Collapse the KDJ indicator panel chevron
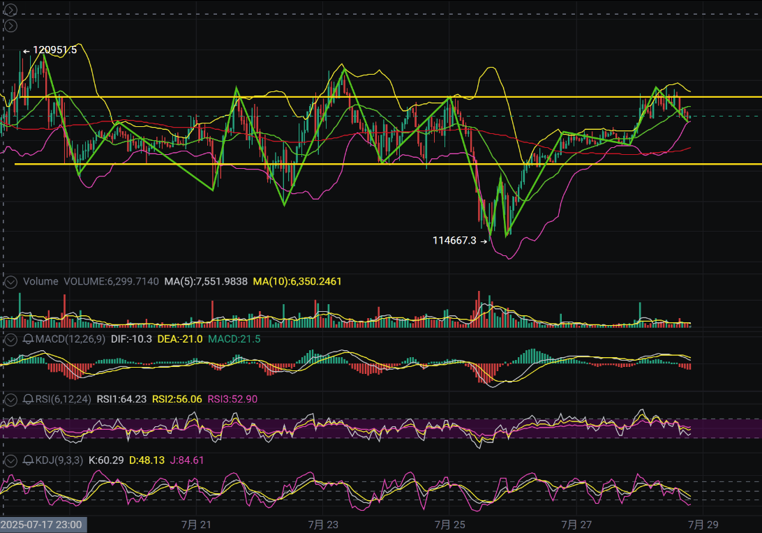This screenshot has height=533, width=762. 10,460
